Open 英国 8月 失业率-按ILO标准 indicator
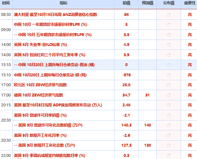The height and width of the screenshot is (159, 197). click(x=40, y=45)
